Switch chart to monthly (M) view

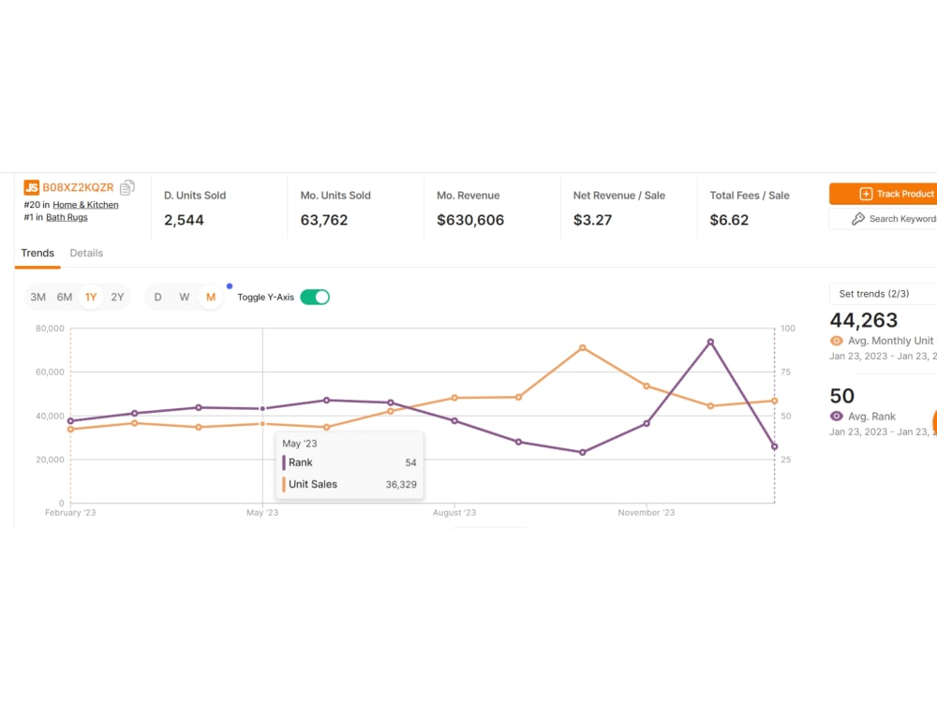(210, 298)
